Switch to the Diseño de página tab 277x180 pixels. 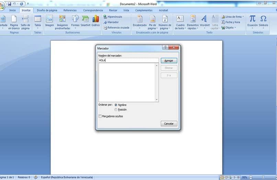[x=47, y=10]
